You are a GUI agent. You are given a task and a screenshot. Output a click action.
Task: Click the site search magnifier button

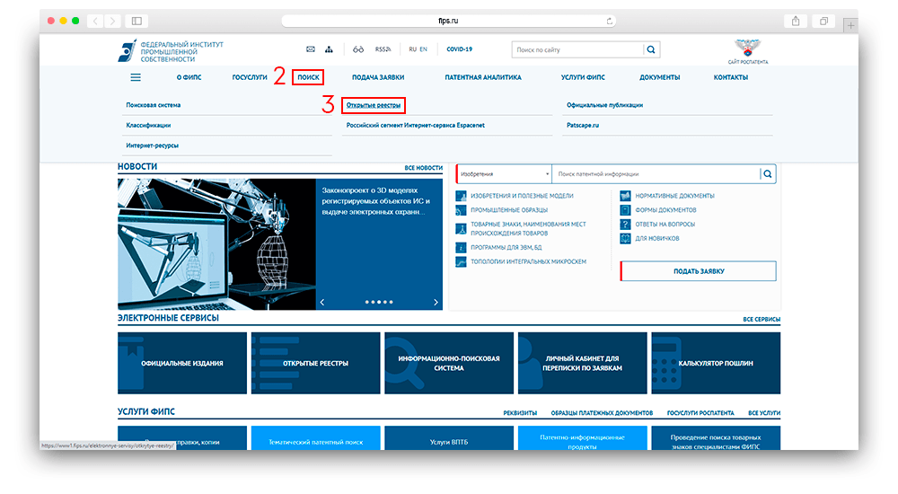coord(651,50)
